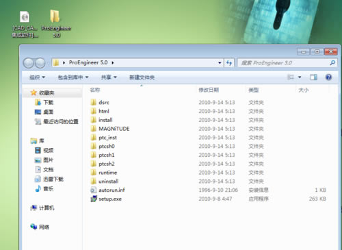
Task: Open 计算机 in the sidebar
Action: (42, 208)
